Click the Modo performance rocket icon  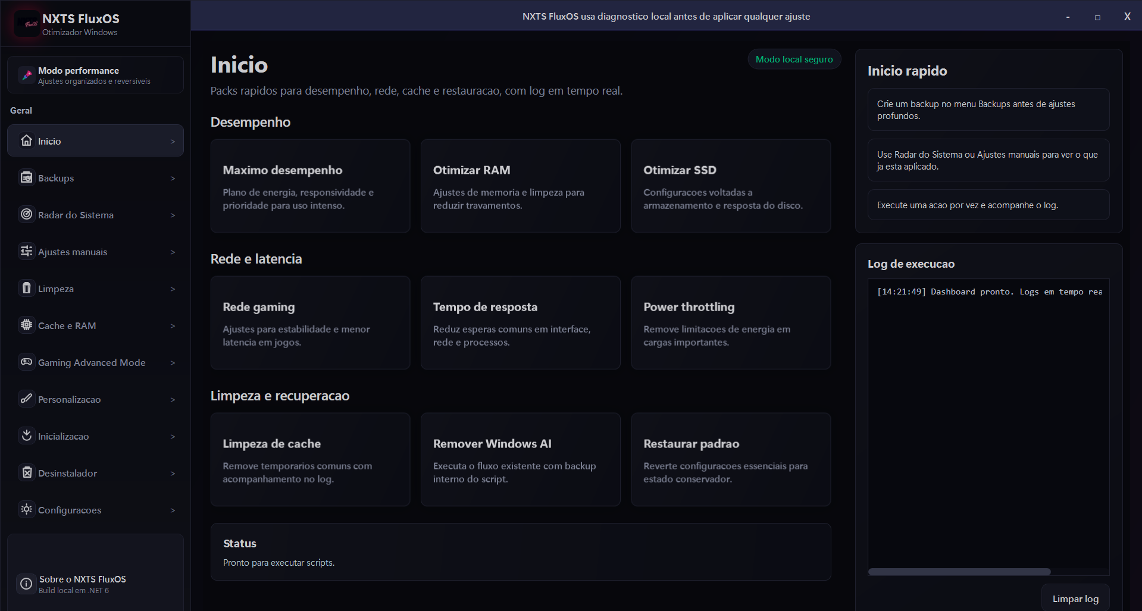pos(26,75)
